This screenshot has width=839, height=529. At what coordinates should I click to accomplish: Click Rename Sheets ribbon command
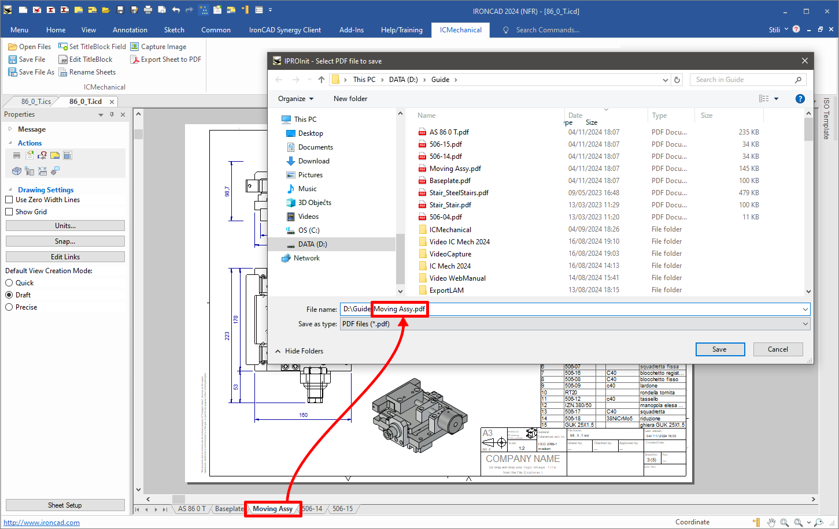(x=87, y=72)
